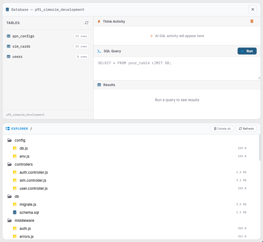Click the JS icon beside db.js

(x=15, y=148)
